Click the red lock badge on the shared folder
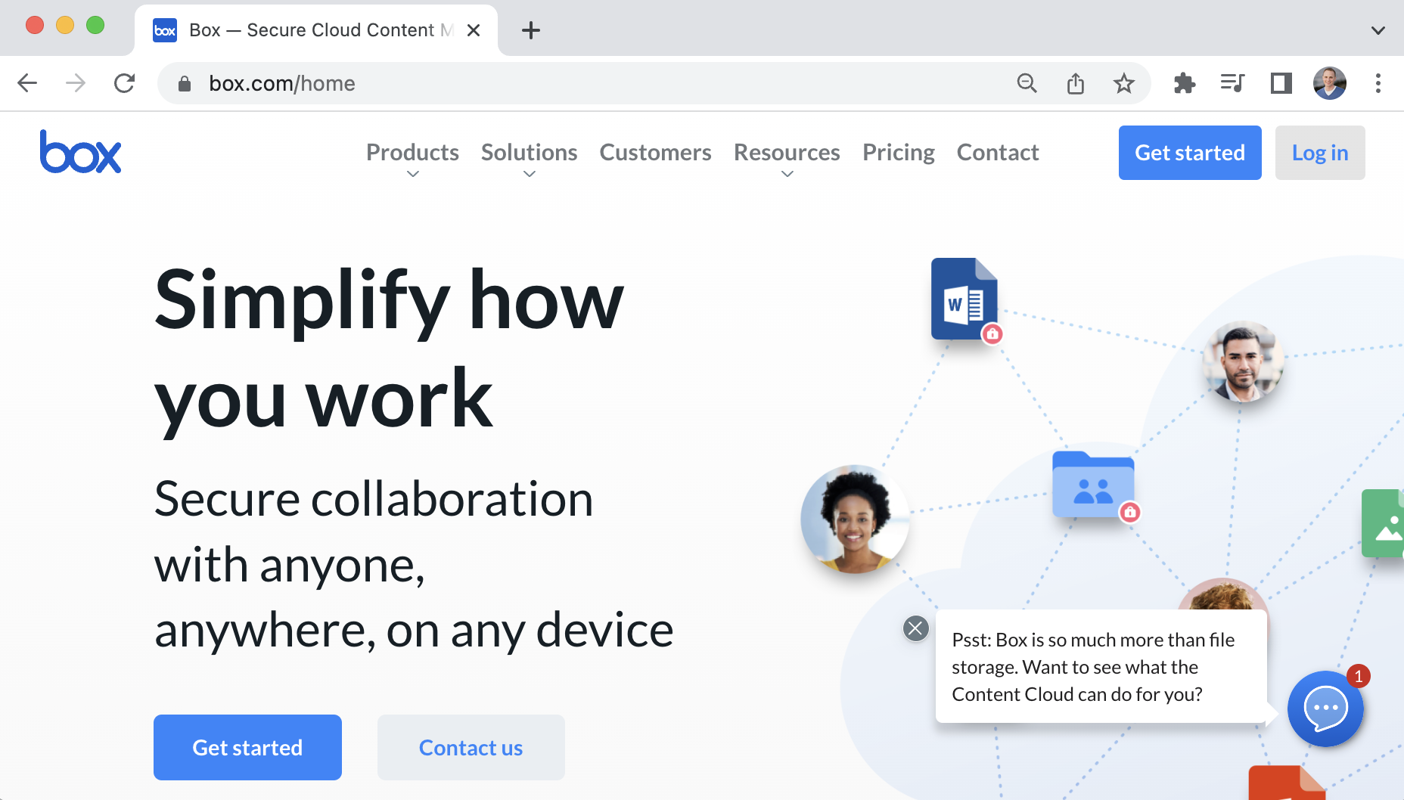Screen dimensions: 1404x800 [x=1130, y=512]
